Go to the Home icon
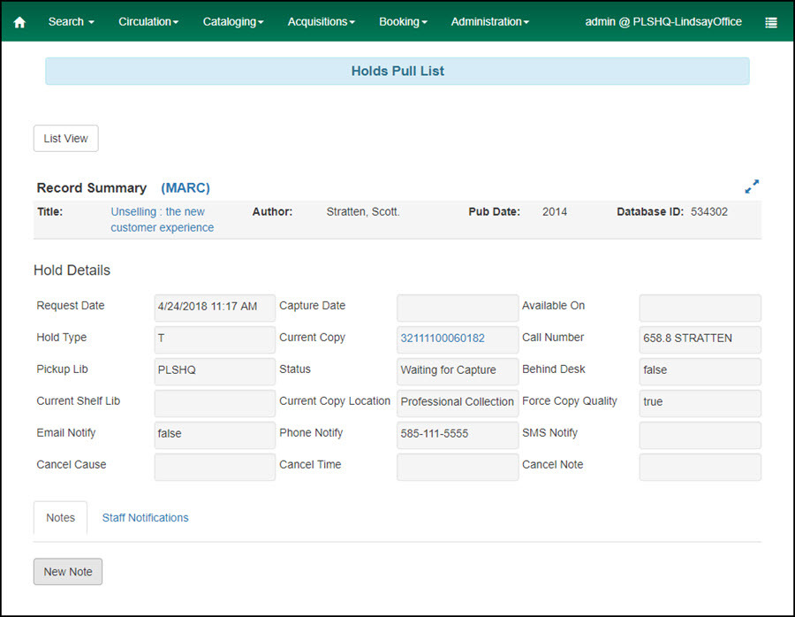 click(x=19, y=22)
